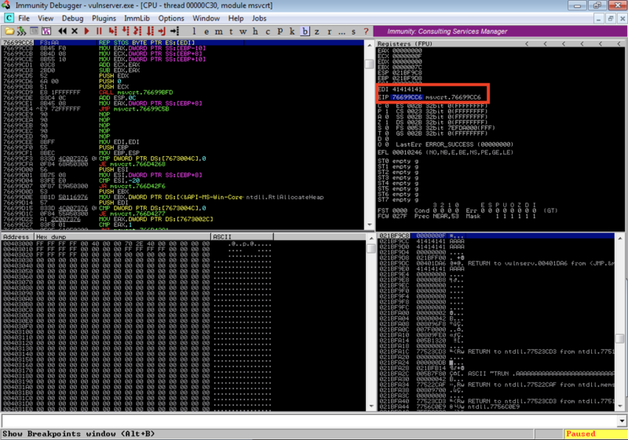The width and height of the screenshot is (628, 440).
Task: Click the disassembly pane scroll up arrow
Action: click(370, 45)
